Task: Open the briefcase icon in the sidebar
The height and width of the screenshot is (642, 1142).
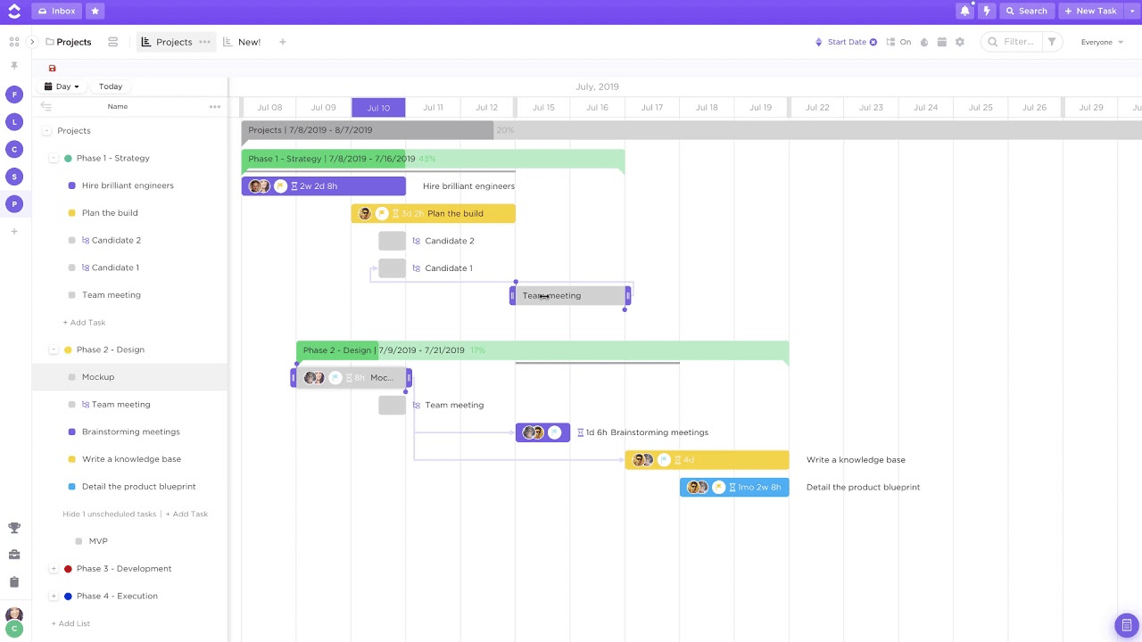Action: (14, 554)
